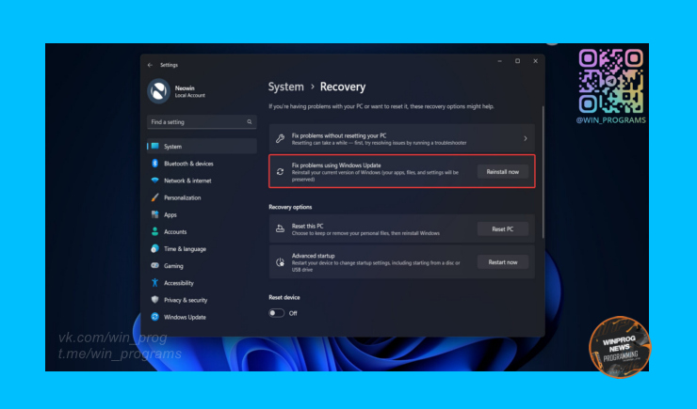The width and height of the screenshot is (697, 409).
Task: Click the Network wifi icon
Action: tap(154, 181)
